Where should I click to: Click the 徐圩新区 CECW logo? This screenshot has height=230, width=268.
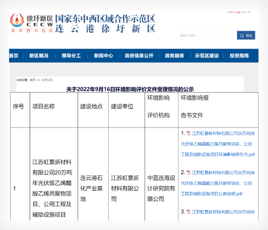[32, 23]
